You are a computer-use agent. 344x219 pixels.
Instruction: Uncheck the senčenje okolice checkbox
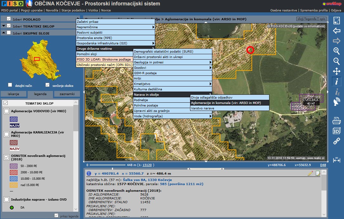[x=48, y=85]
